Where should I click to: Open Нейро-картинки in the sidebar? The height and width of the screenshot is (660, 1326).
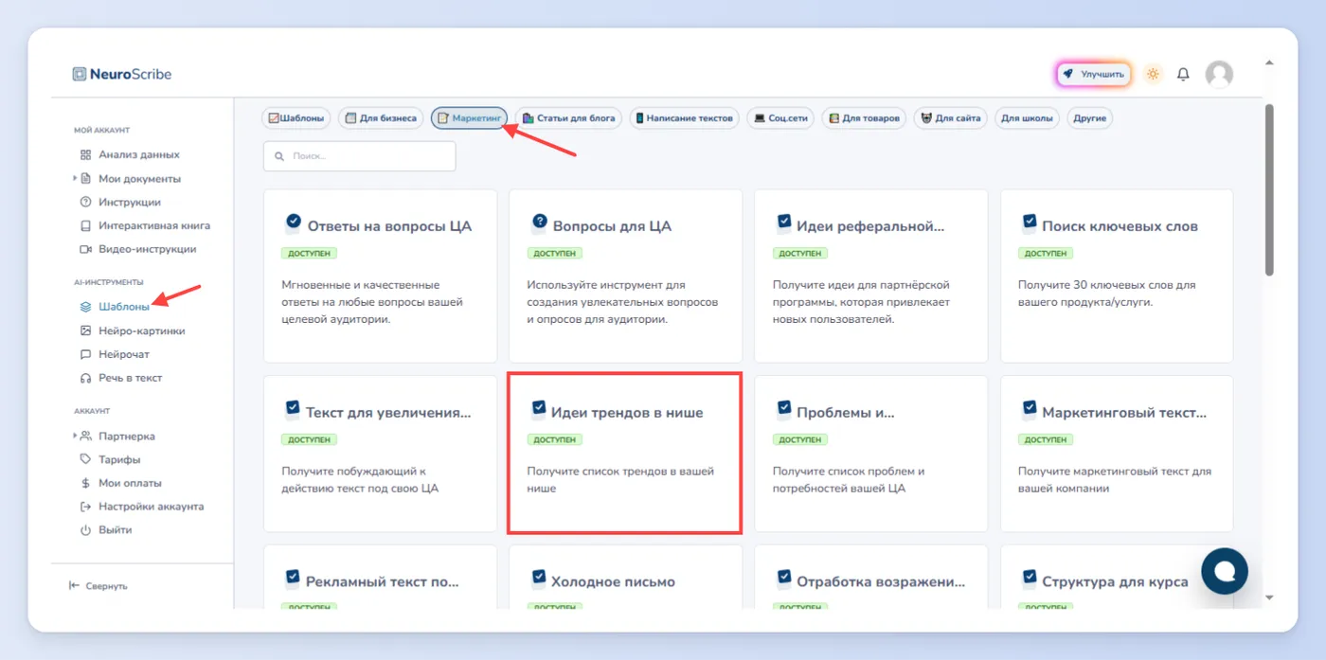click(132, 330)
